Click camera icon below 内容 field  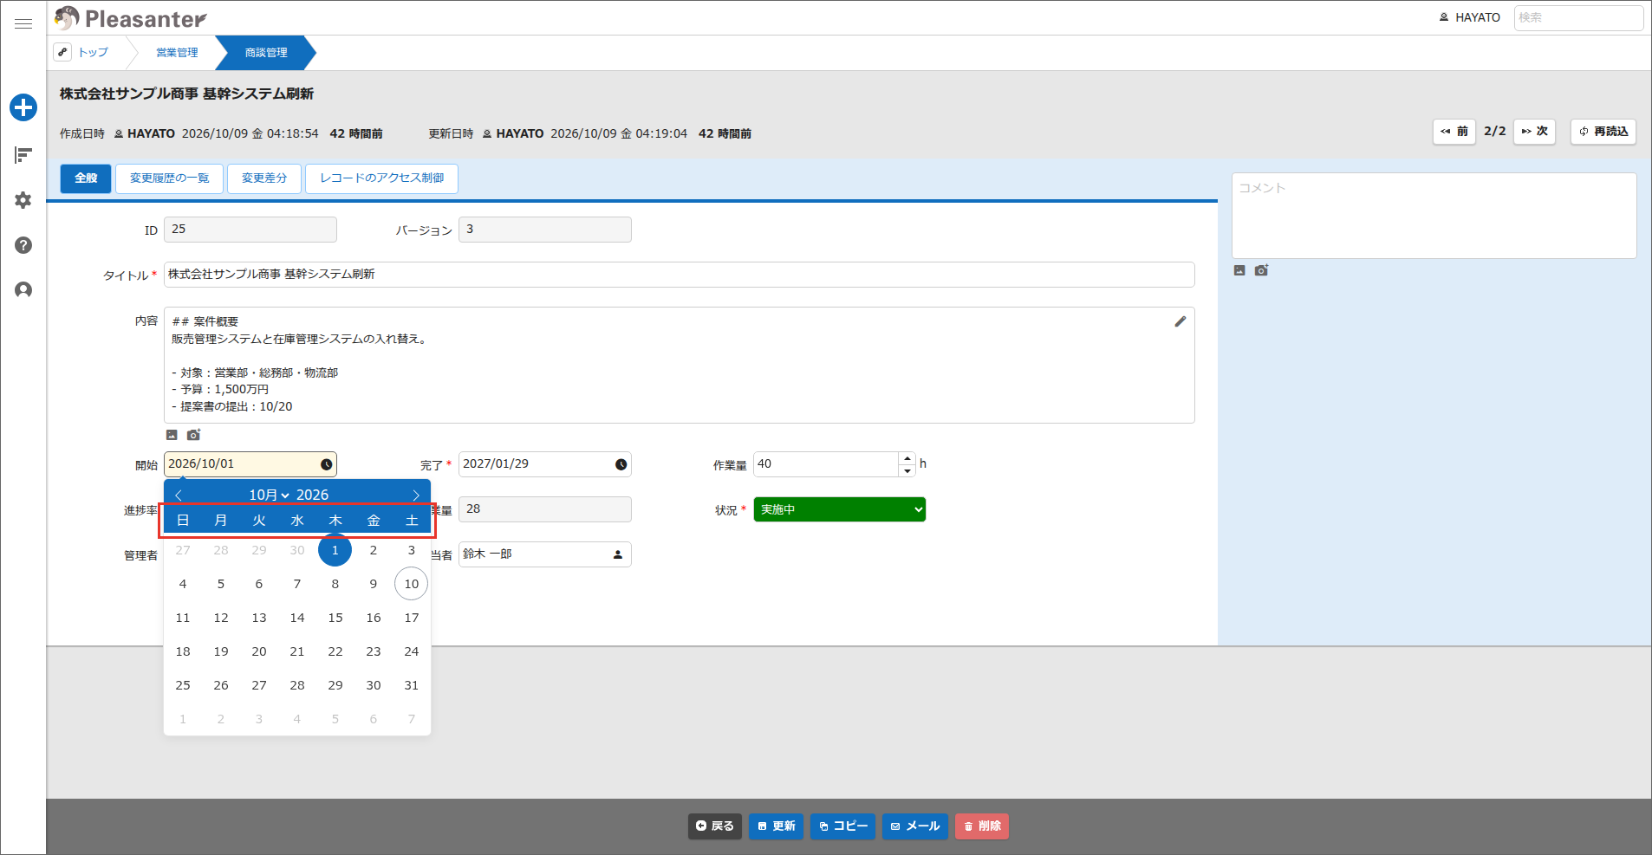coord(193,435)
